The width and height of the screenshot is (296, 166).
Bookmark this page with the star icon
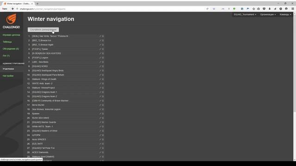pos(253,9)
